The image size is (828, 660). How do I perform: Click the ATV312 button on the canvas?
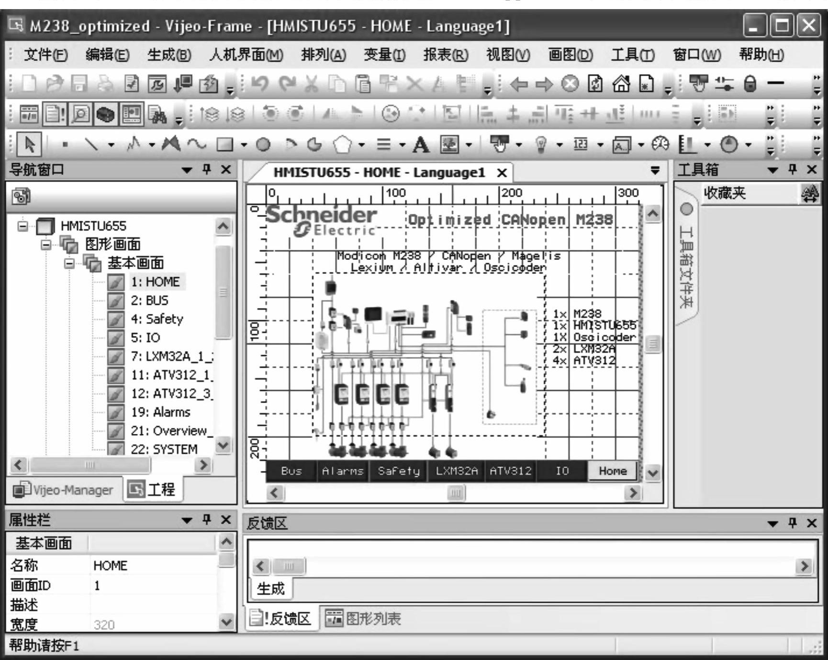pyautogui.click(x=511, y=471)
